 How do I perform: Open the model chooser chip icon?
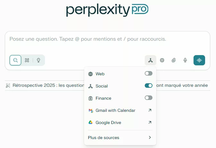tap(162, 60)
